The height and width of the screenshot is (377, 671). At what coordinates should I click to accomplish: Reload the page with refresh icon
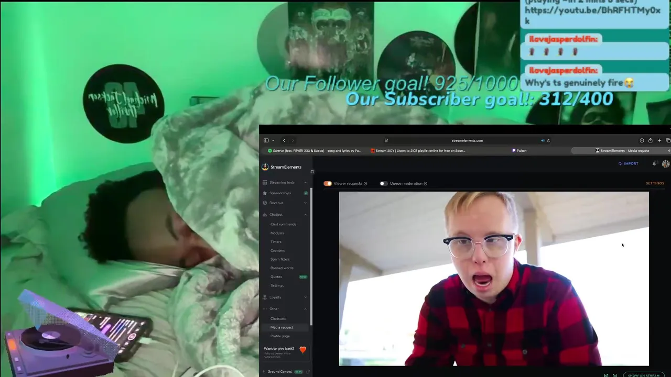coord(548,140)
